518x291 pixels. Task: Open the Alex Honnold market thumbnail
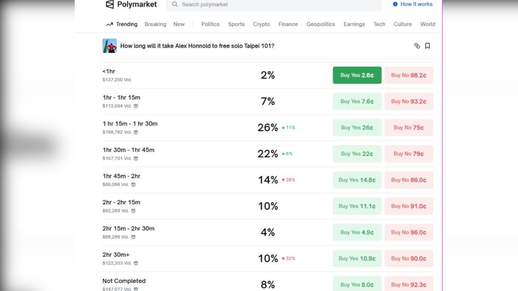pyautogui.click(x=110, y=46)
